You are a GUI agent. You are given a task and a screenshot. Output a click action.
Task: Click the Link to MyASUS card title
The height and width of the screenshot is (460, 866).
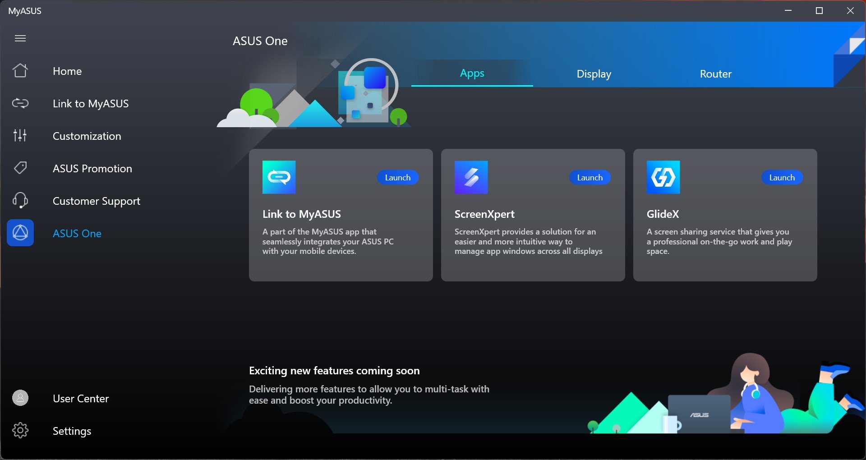coord(302,214)
